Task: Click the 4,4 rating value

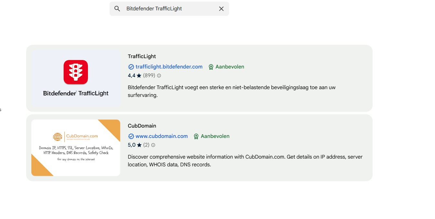Action: tap(132, 76)
